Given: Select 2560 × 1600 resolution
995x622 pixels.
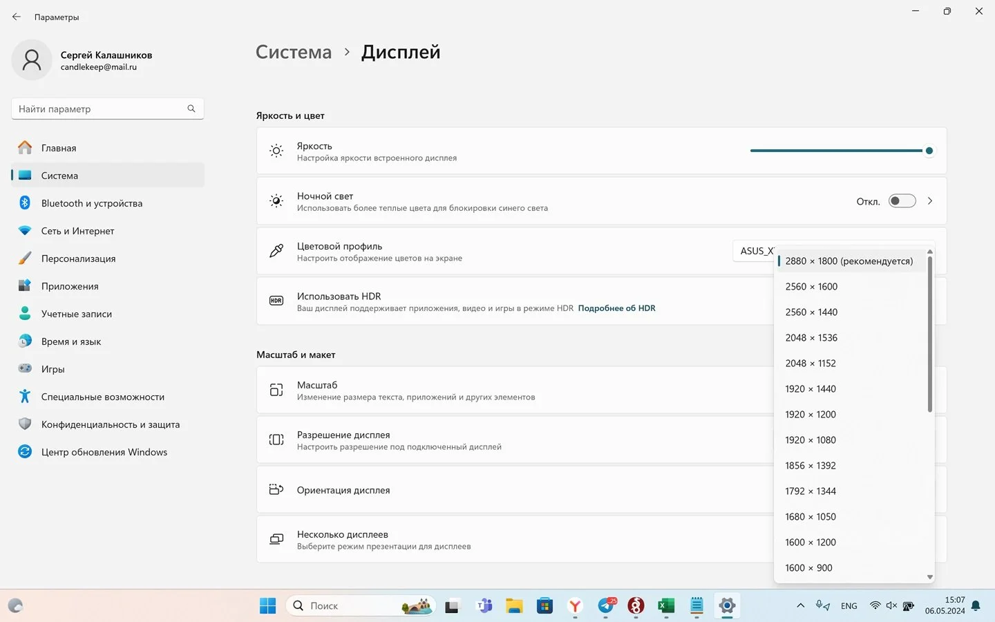Looking at the screenshot, I should pos(851,287).
